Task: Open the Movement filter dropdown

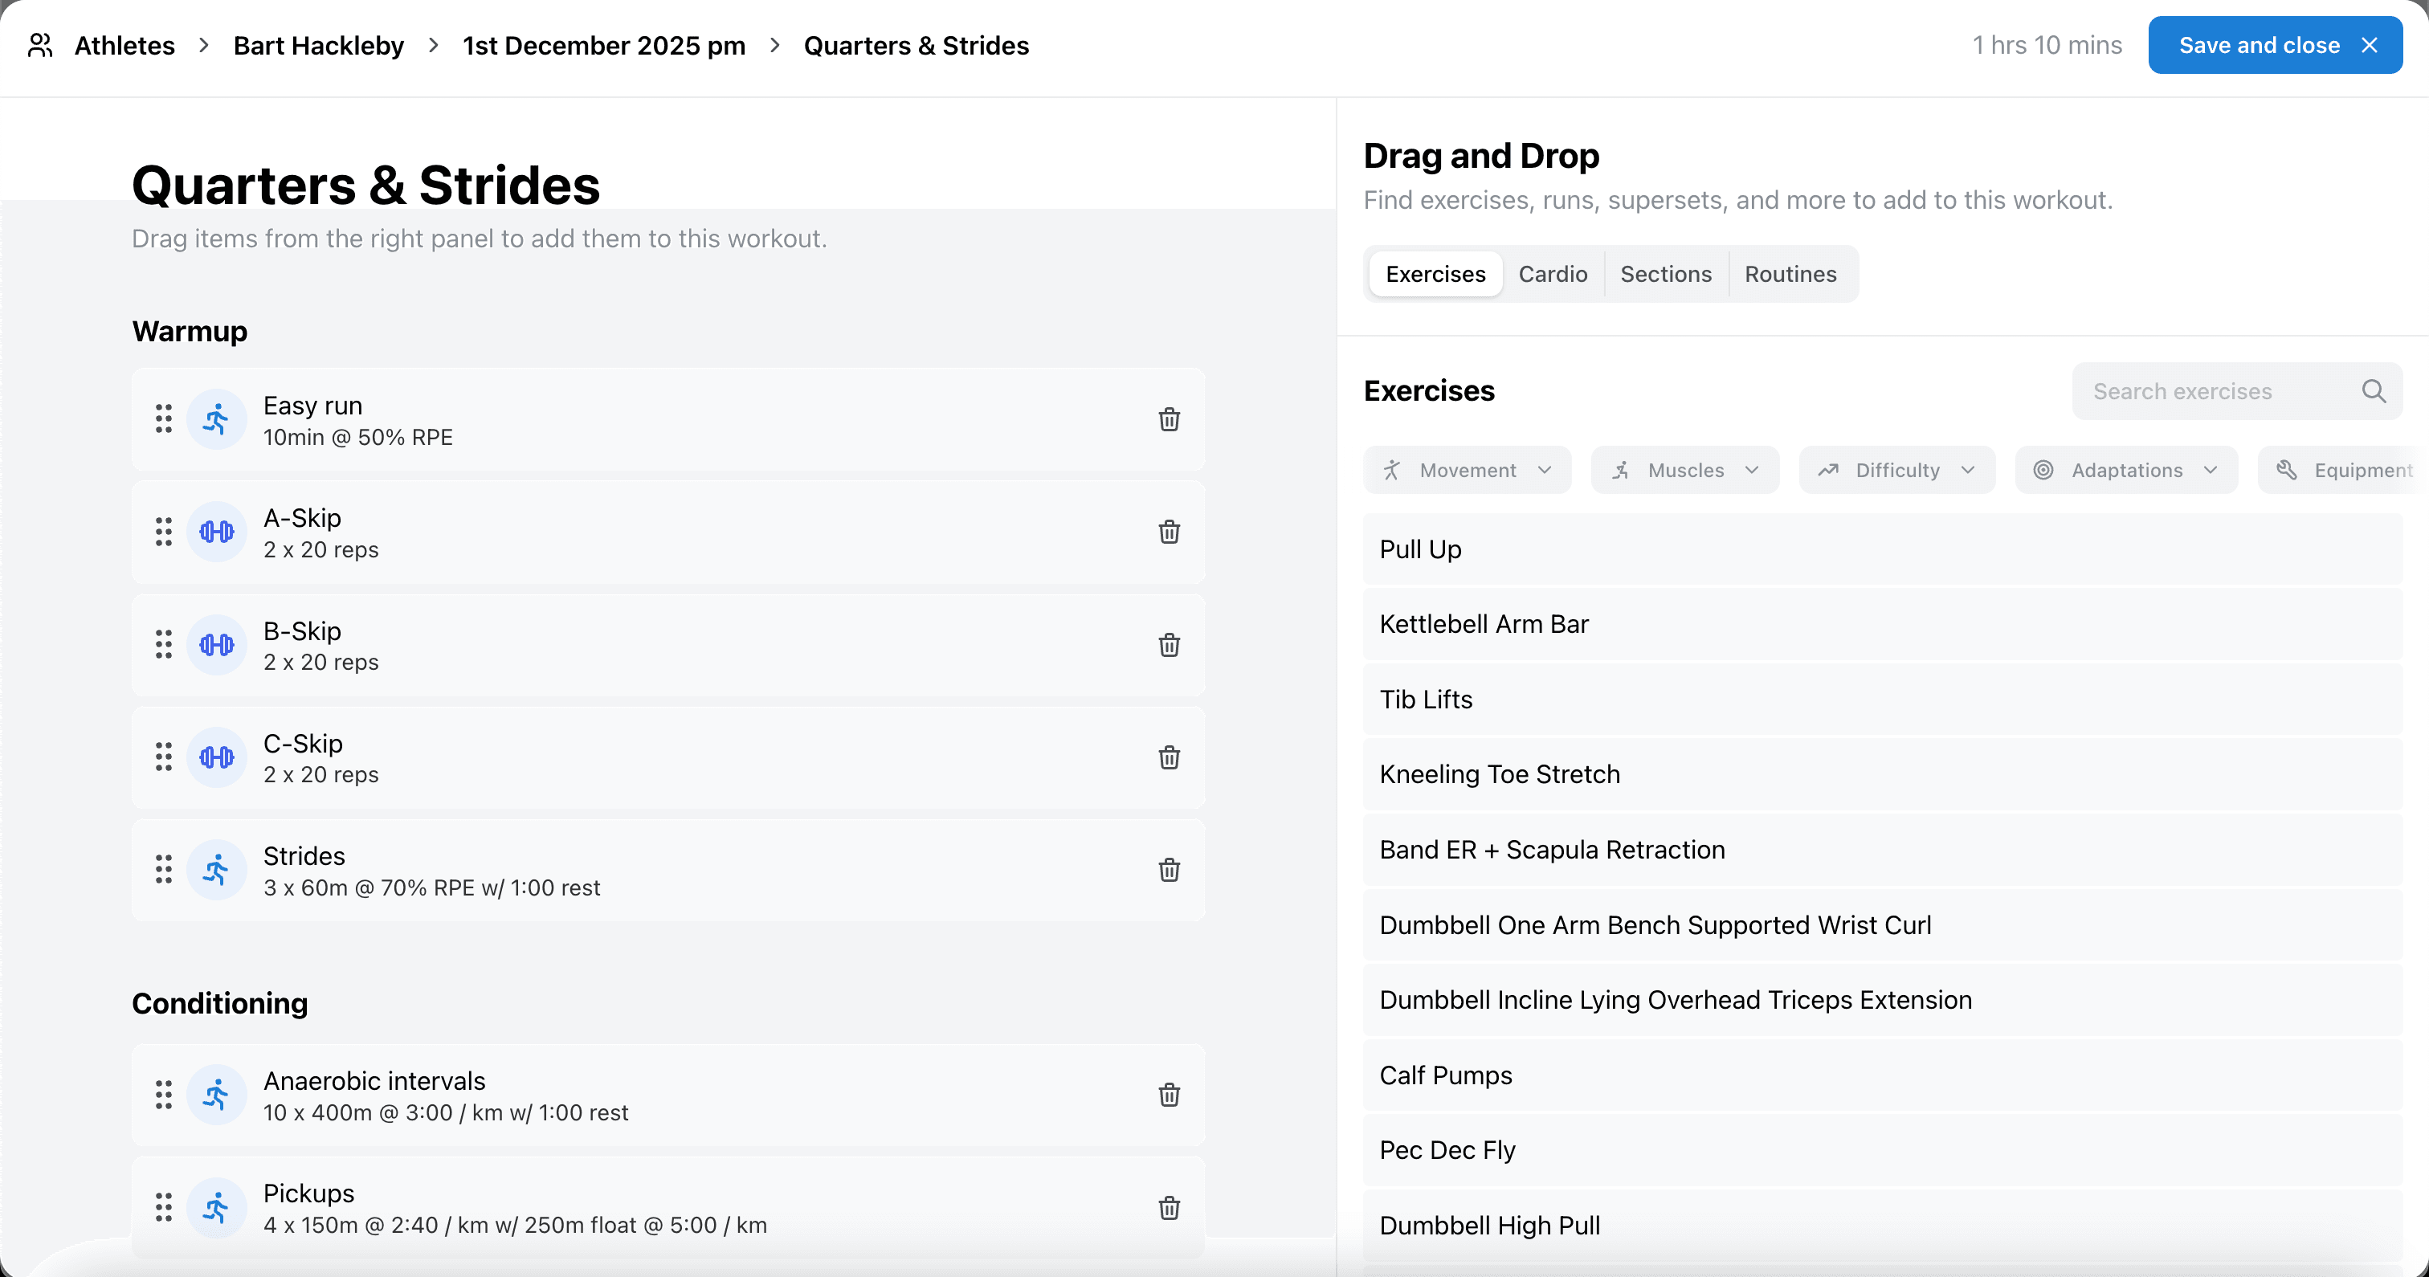Action: 1468,470
